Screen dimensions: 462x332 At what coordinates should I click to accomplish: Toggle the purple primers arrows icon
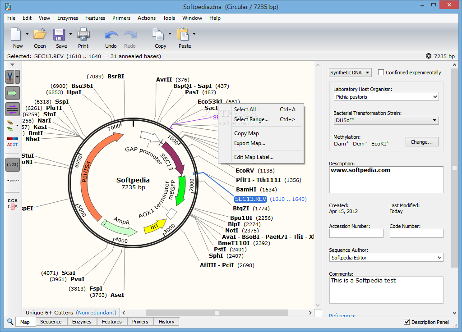(12, 109)
